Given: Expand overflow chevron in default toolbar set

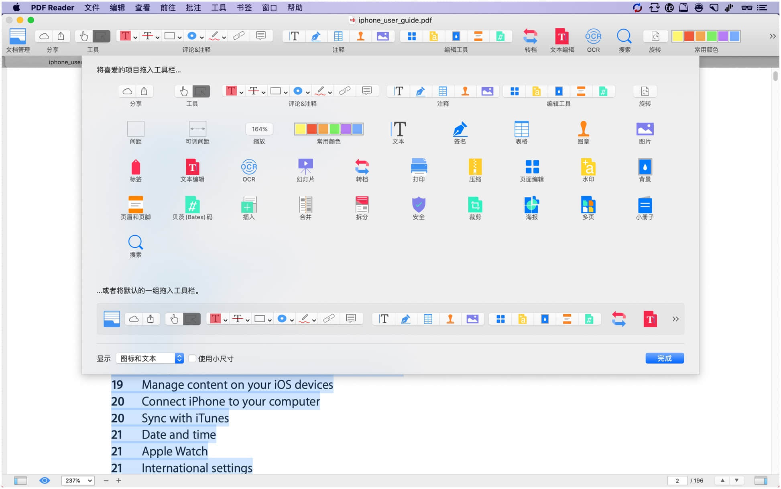Looking at the screenshot, I should click(675, 319).
